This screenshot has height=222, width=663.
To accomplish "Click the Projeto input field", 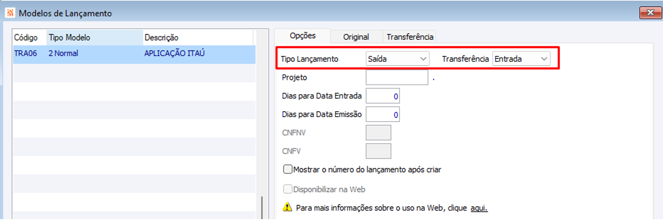I will pos(397,77).
